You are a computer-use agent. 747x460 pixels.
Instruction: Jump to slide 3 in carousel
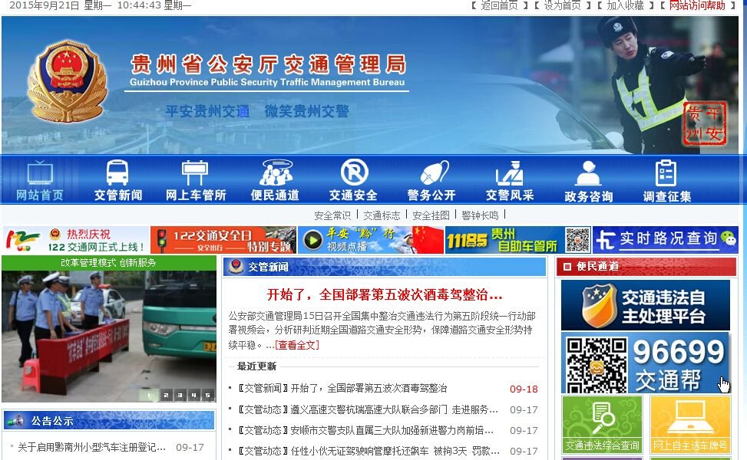click(x=180, y=396)
